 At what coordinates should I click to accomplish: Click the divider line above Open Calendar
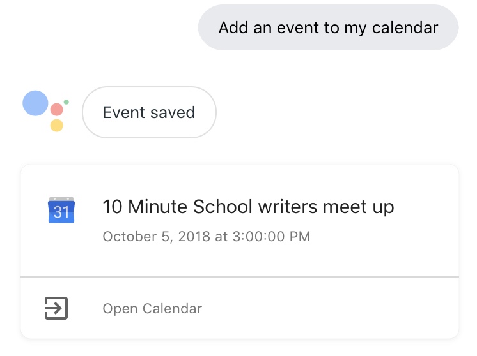[240, 277]
